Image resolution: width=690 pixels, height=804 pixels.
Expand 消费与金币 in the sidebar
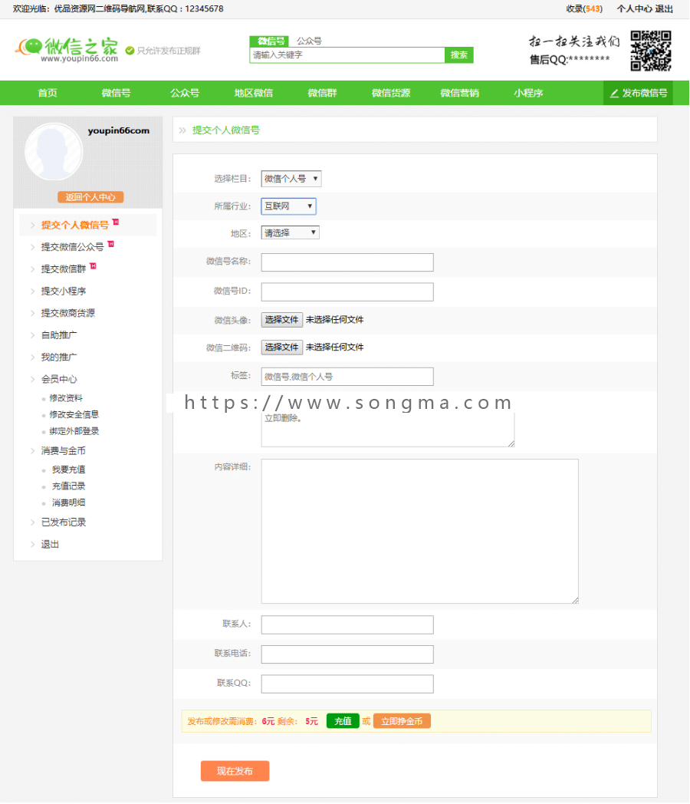[x=63, y=450]
